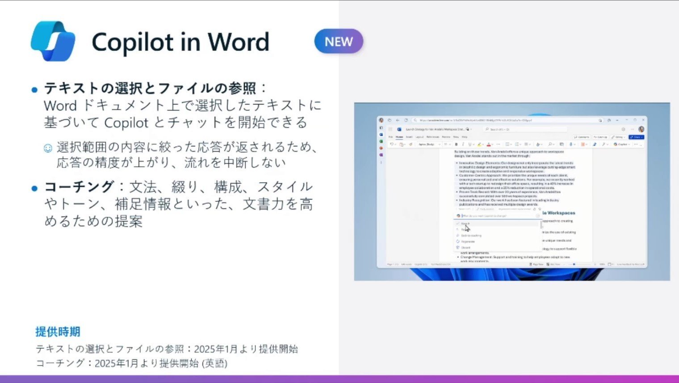Open the Aptos (Body) font name dropdown
Screen dimensions: 679x383
(x=429, y=144)
